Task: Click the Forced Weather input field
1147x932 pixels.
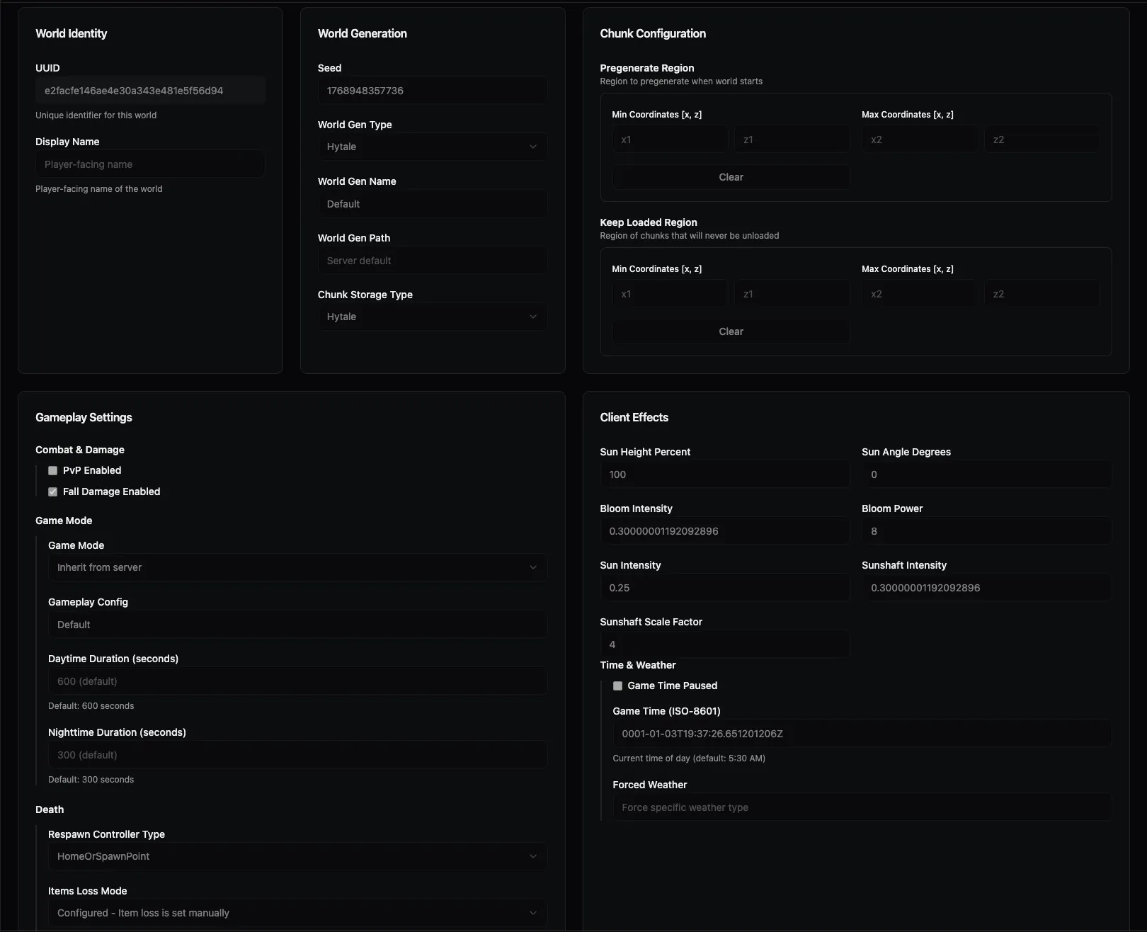Action: 860,807
